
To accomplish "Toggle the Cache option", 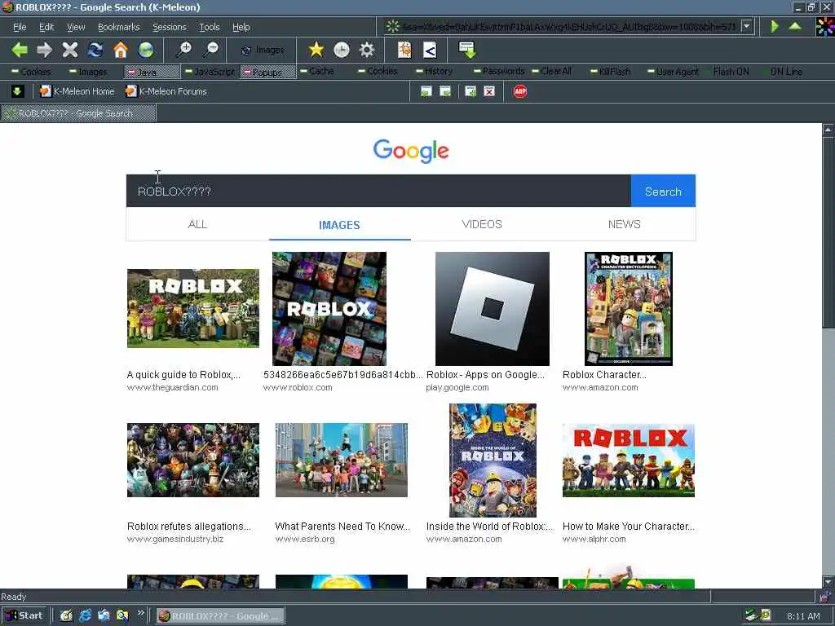I will [316, 72].
